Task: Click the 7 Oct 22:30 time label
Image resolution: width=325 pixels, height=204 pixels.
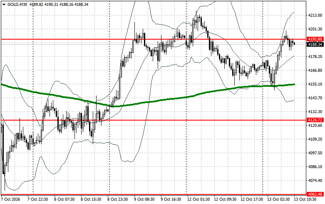Action: pos(37,199)
